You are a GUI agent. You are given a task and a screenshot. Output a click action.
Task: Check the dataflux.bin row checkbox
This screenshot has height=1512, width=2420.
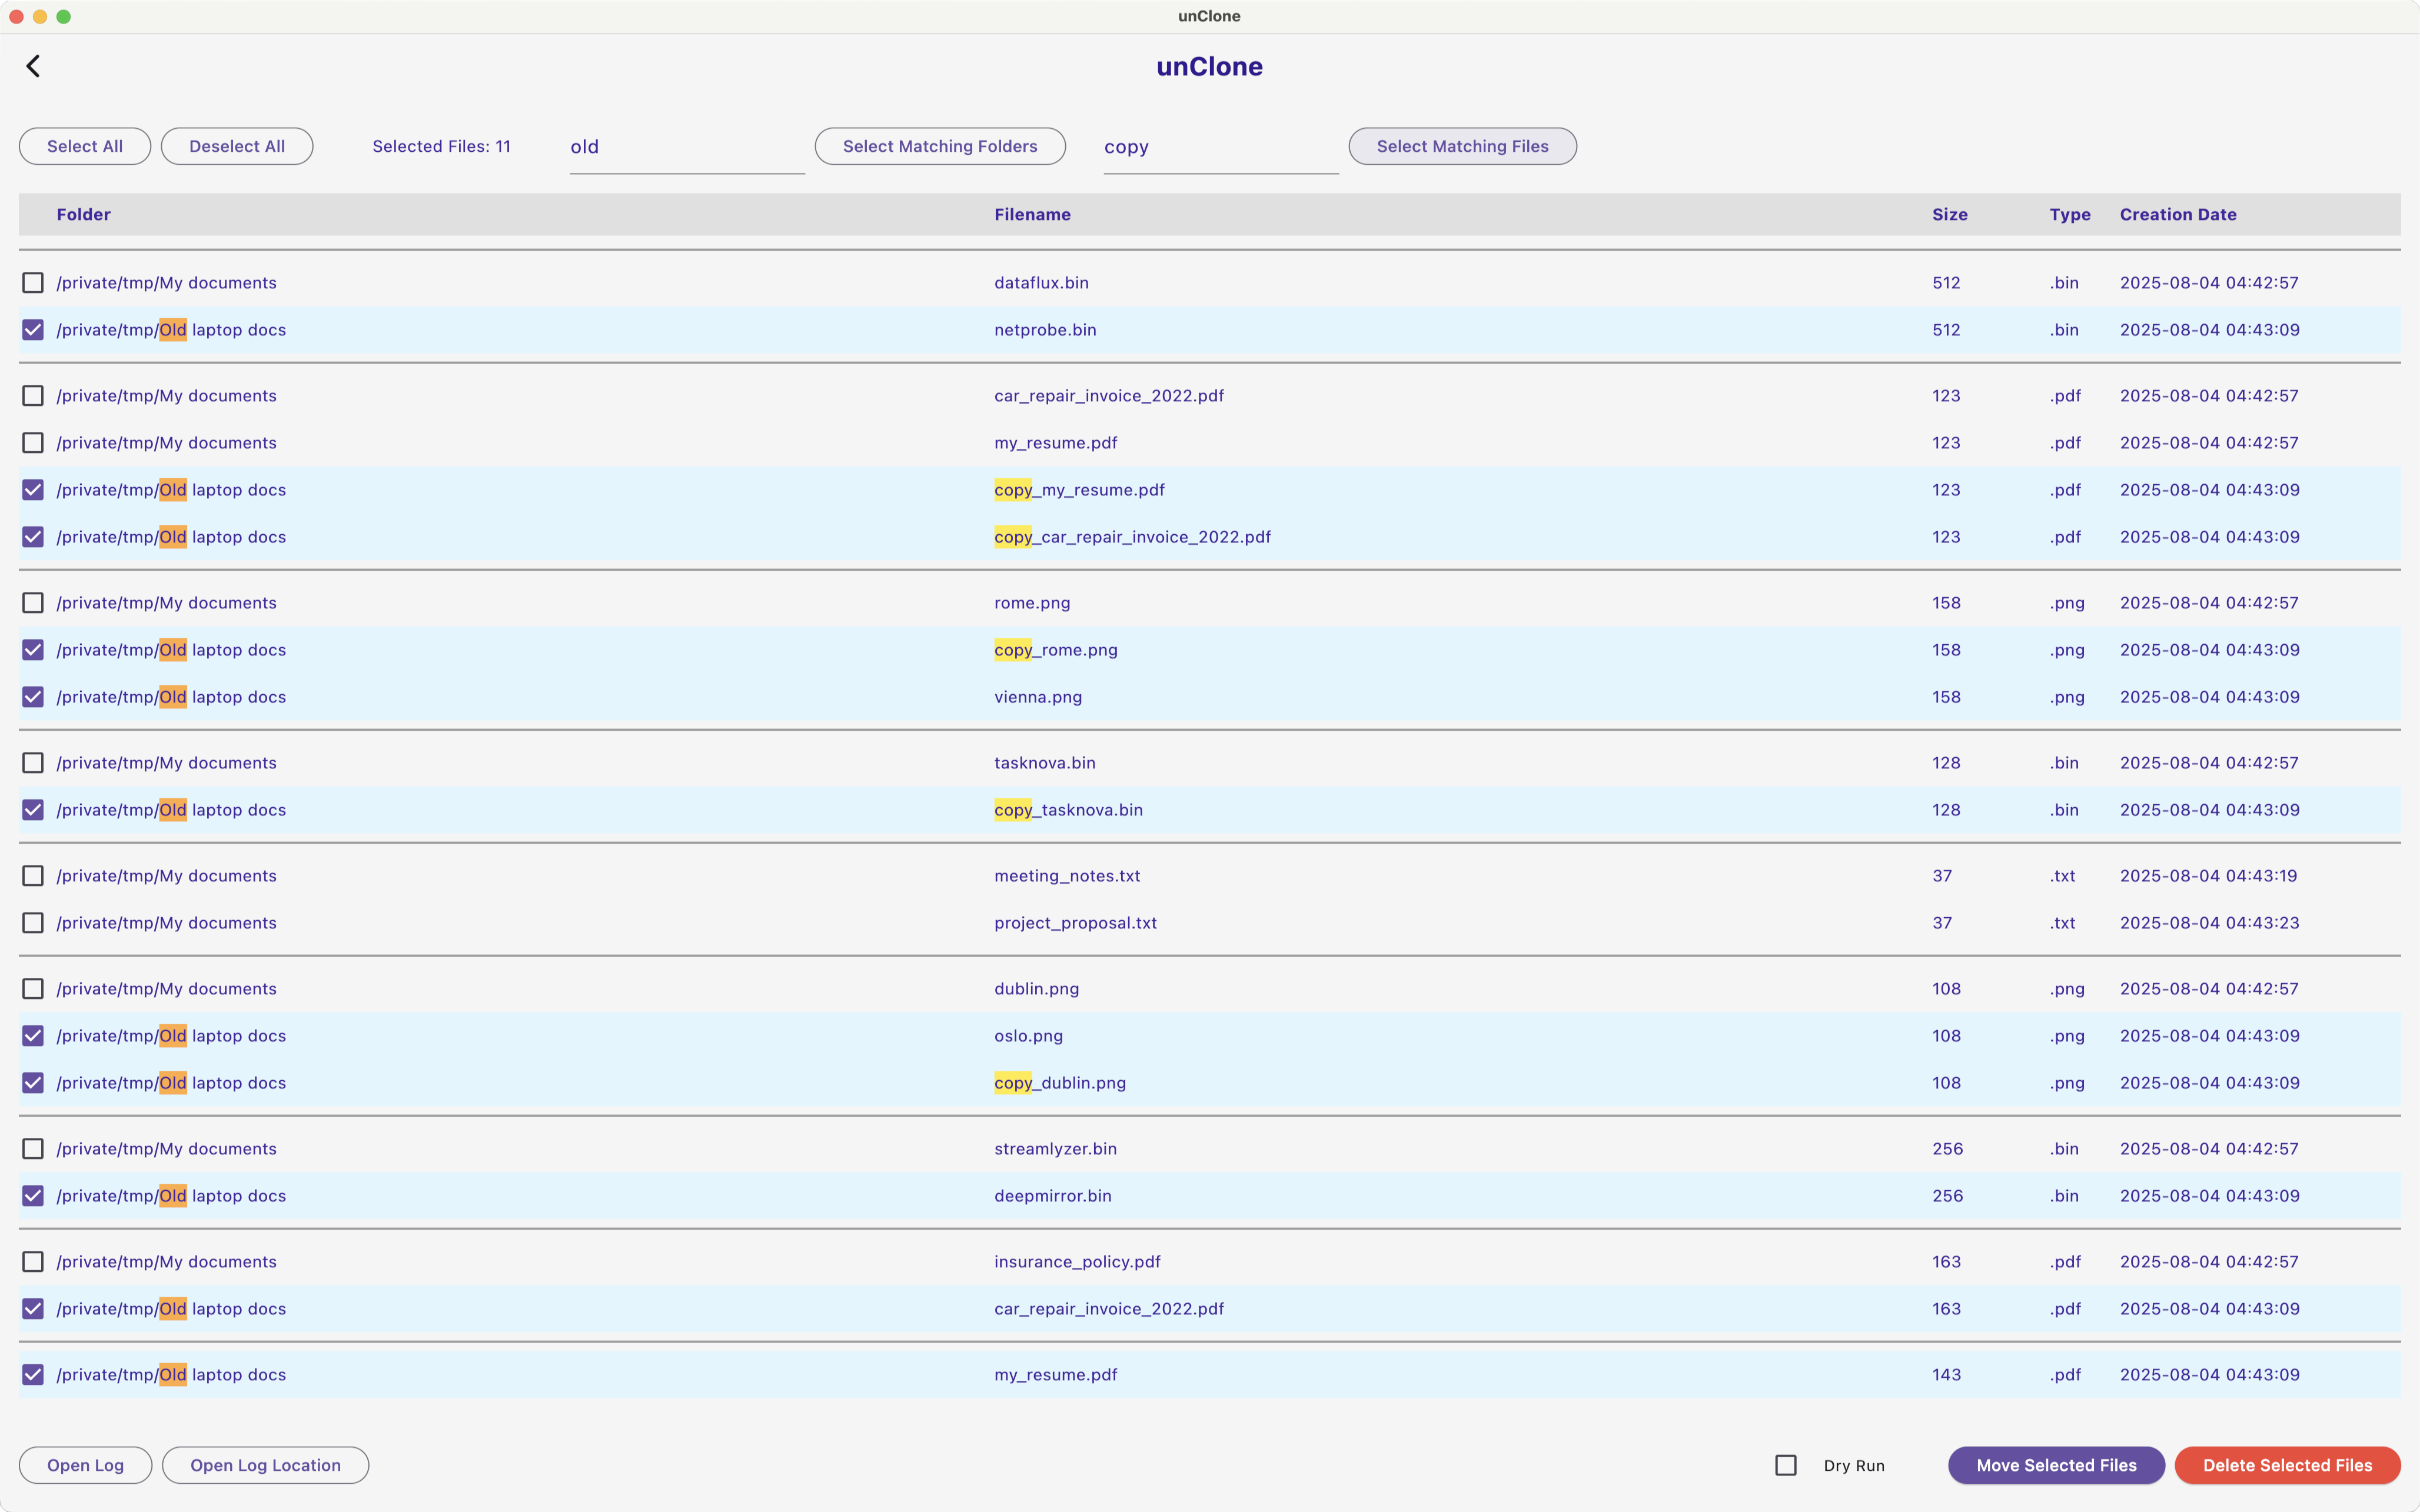pos(33,283)
